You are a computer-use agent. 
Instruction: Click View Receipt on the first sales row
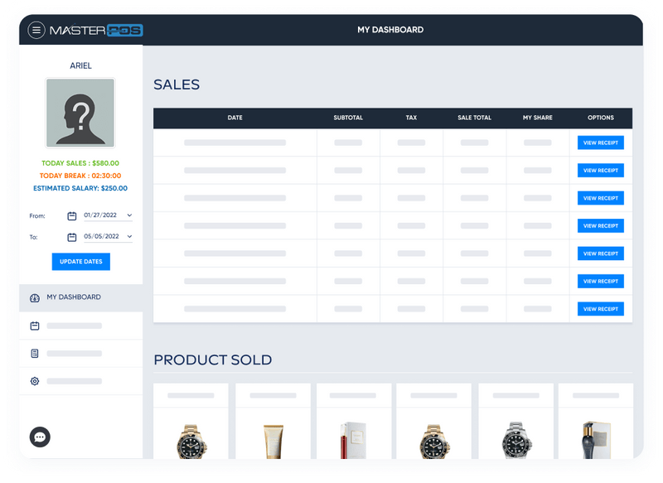pos(601,142)
